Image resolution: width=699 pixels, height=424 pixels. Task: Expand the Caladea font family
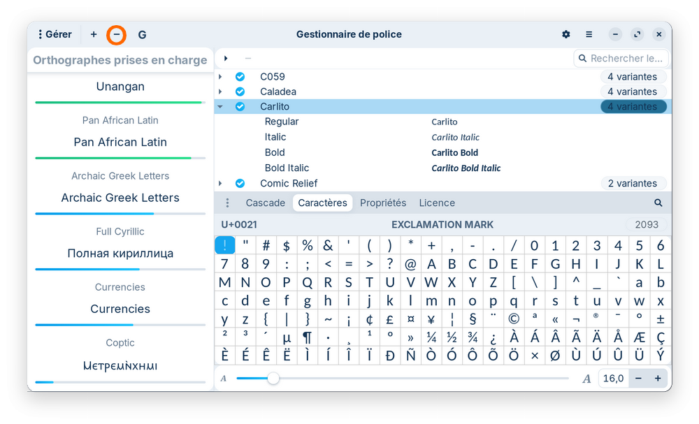tap(220, 92)
